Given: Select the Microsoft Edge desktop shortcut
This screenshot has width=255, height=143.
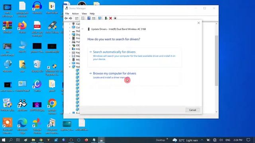Looking at the screenshot, I should tap(22, 126).
